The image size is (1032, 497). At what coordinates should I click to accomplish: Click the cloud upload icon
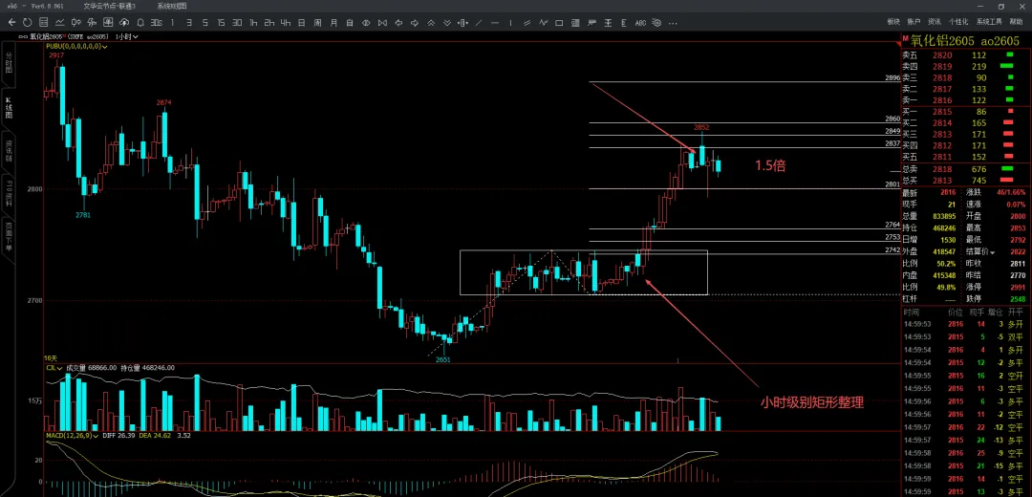point(123,22)
